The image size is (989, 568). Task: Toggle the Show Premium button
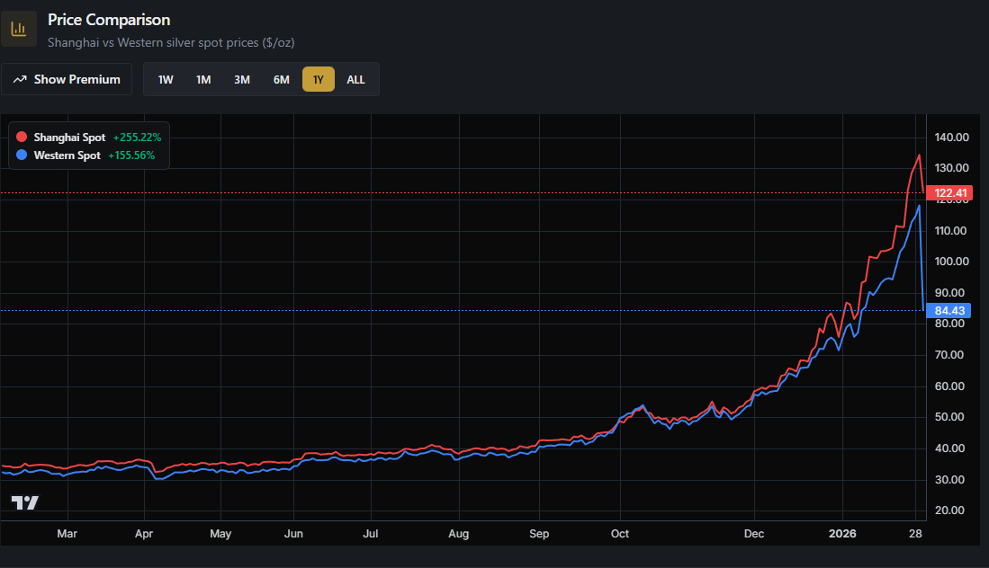(67, 79)
